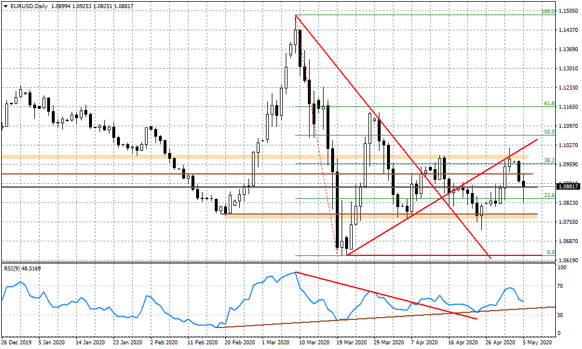
Task: Select the high value 1.09253 in header
Action: 83,6
